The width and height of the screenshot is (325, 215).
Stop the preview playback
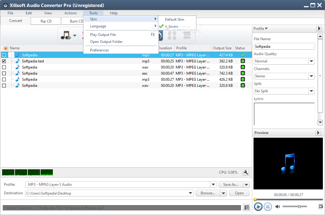click(x=268, y=206)
